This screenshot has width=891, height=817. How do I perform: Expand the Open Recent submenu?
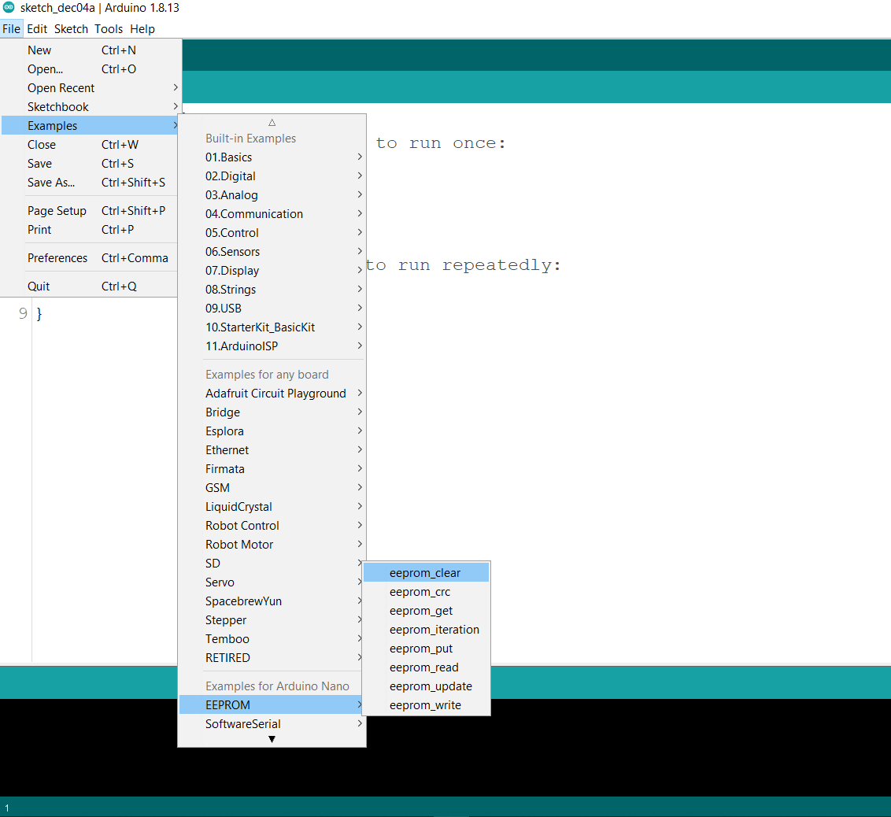(x=90, y=87)
